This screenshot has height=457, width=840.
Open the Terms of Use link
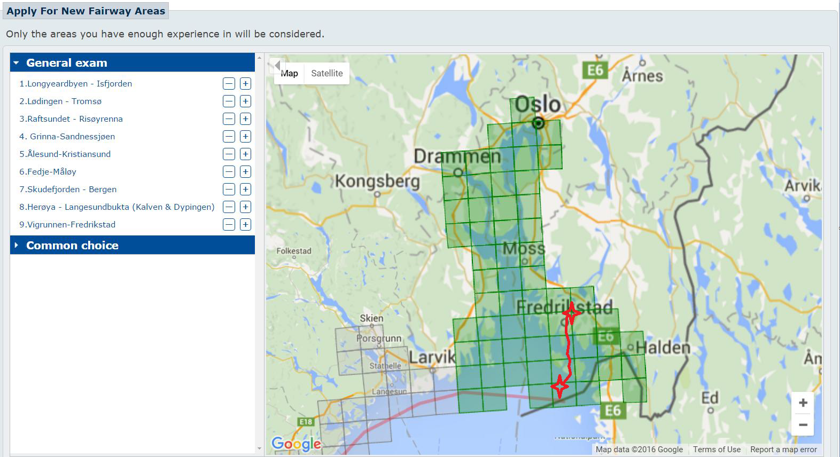click(717, 450)
